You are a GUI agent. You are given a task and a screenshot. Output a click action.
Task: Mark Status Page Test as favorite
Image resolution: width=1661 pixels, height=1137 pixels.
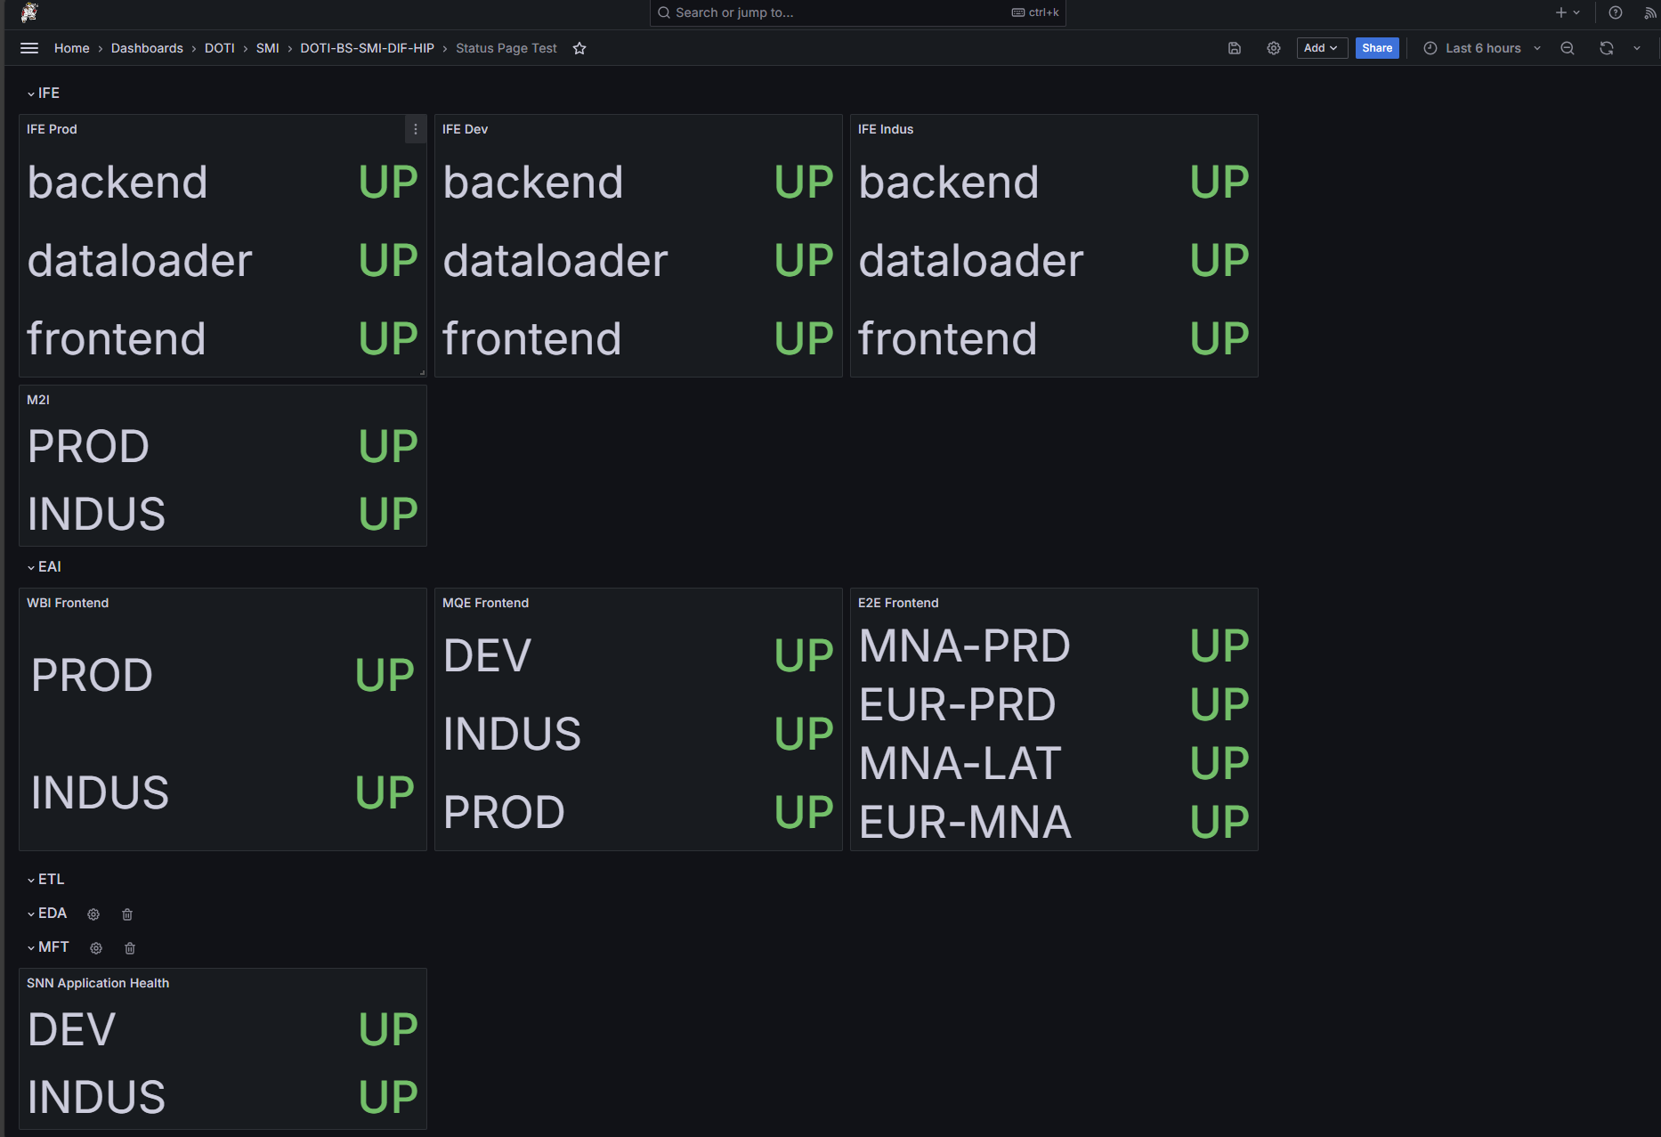579,48
